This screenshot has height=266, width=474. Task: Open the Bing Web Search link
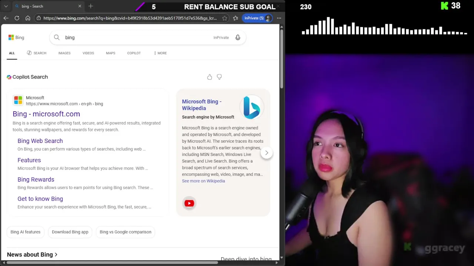point(40,141)
